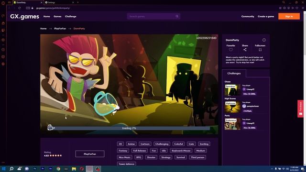
Task: Open Premiere Pro from the taskbar
Action: click(43, 169)
